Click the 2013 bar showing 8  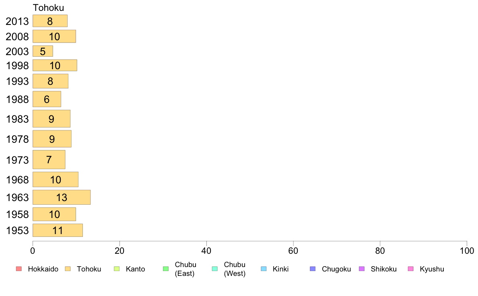[x=50, y=21]
